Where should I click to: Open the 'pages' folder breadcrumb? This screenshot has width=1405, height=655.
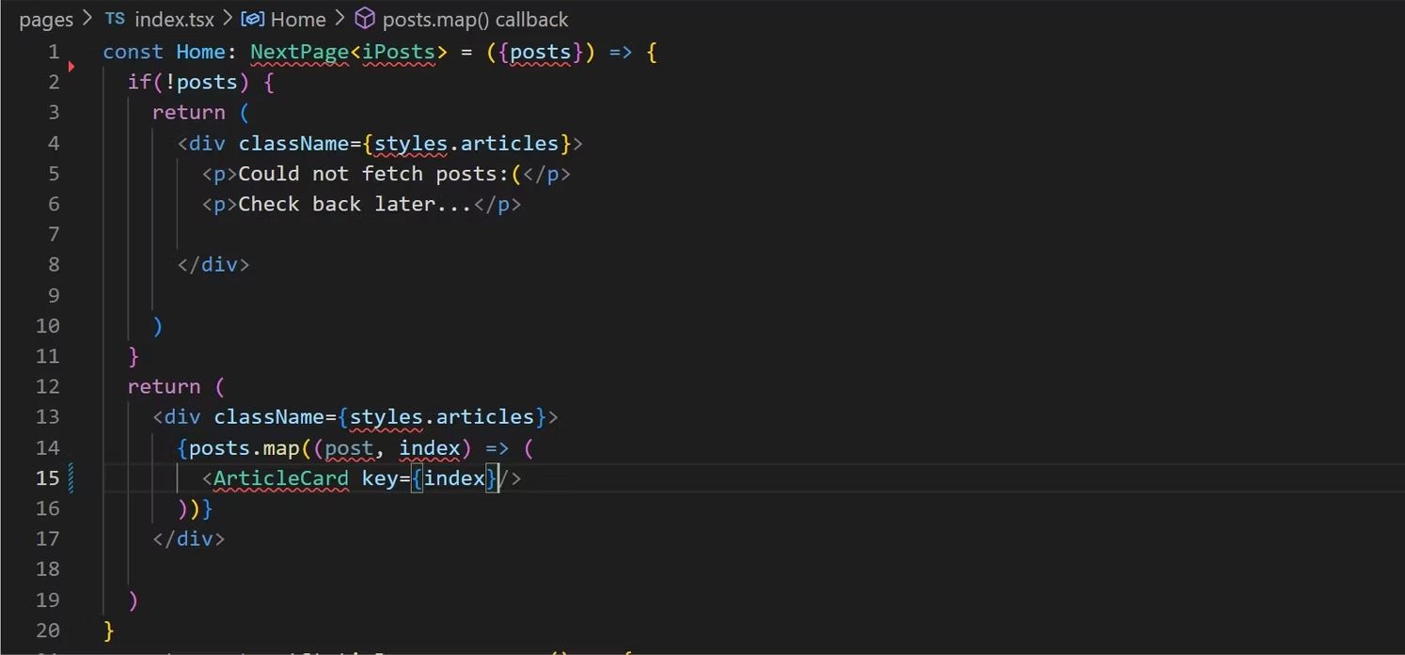pyautogui.click(x=46, y=19)
